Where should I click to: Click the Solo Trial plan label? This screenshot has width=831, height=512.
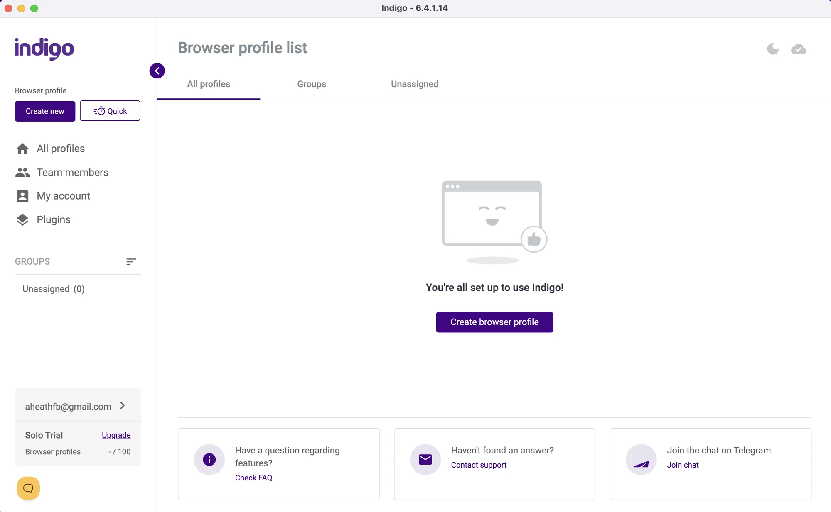tap(44, 435)
